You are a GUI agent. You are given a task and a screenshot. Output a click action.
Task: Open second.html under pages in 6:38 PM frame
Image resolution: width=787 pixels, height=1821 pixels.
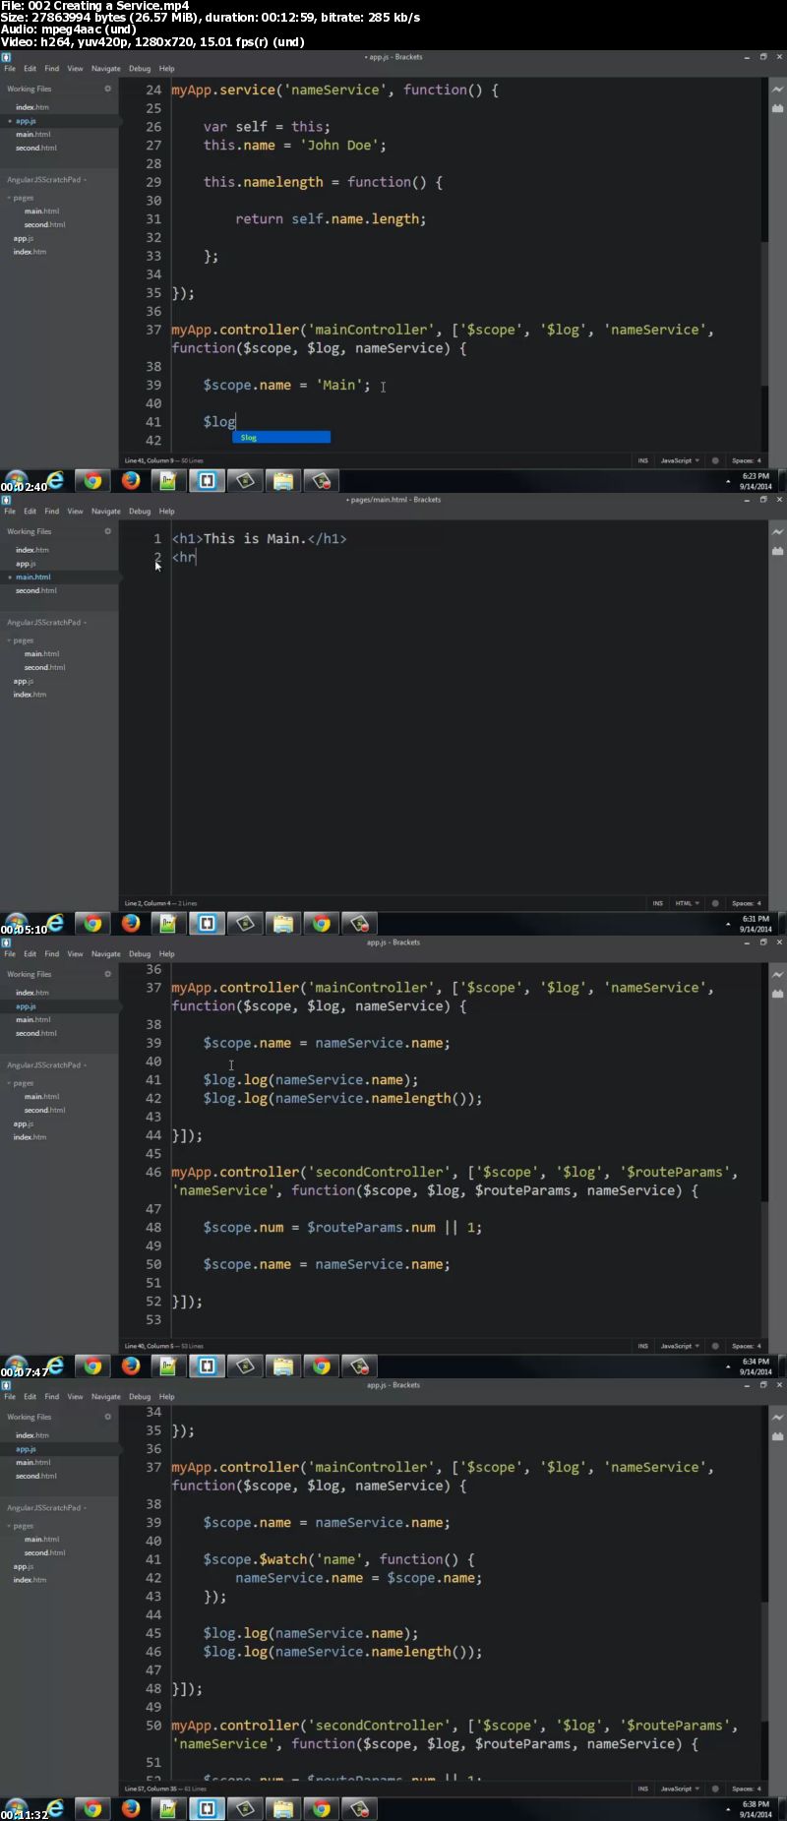[44, 1552]
